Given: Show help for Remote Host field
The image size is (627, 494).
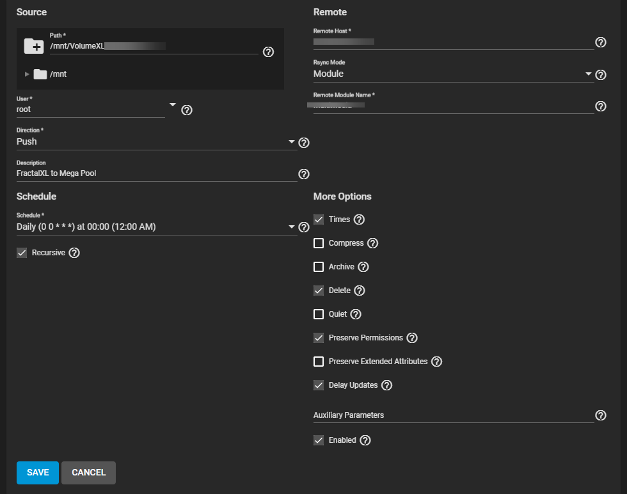Looking at the screenshot, I should 601,42.
